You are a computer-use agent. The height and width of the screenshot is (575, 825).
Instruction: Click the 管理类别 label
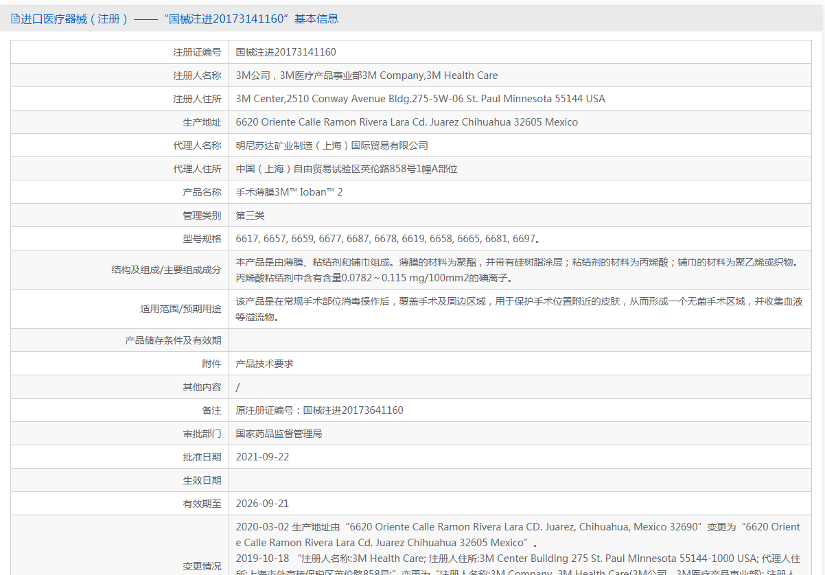point(202,215)
